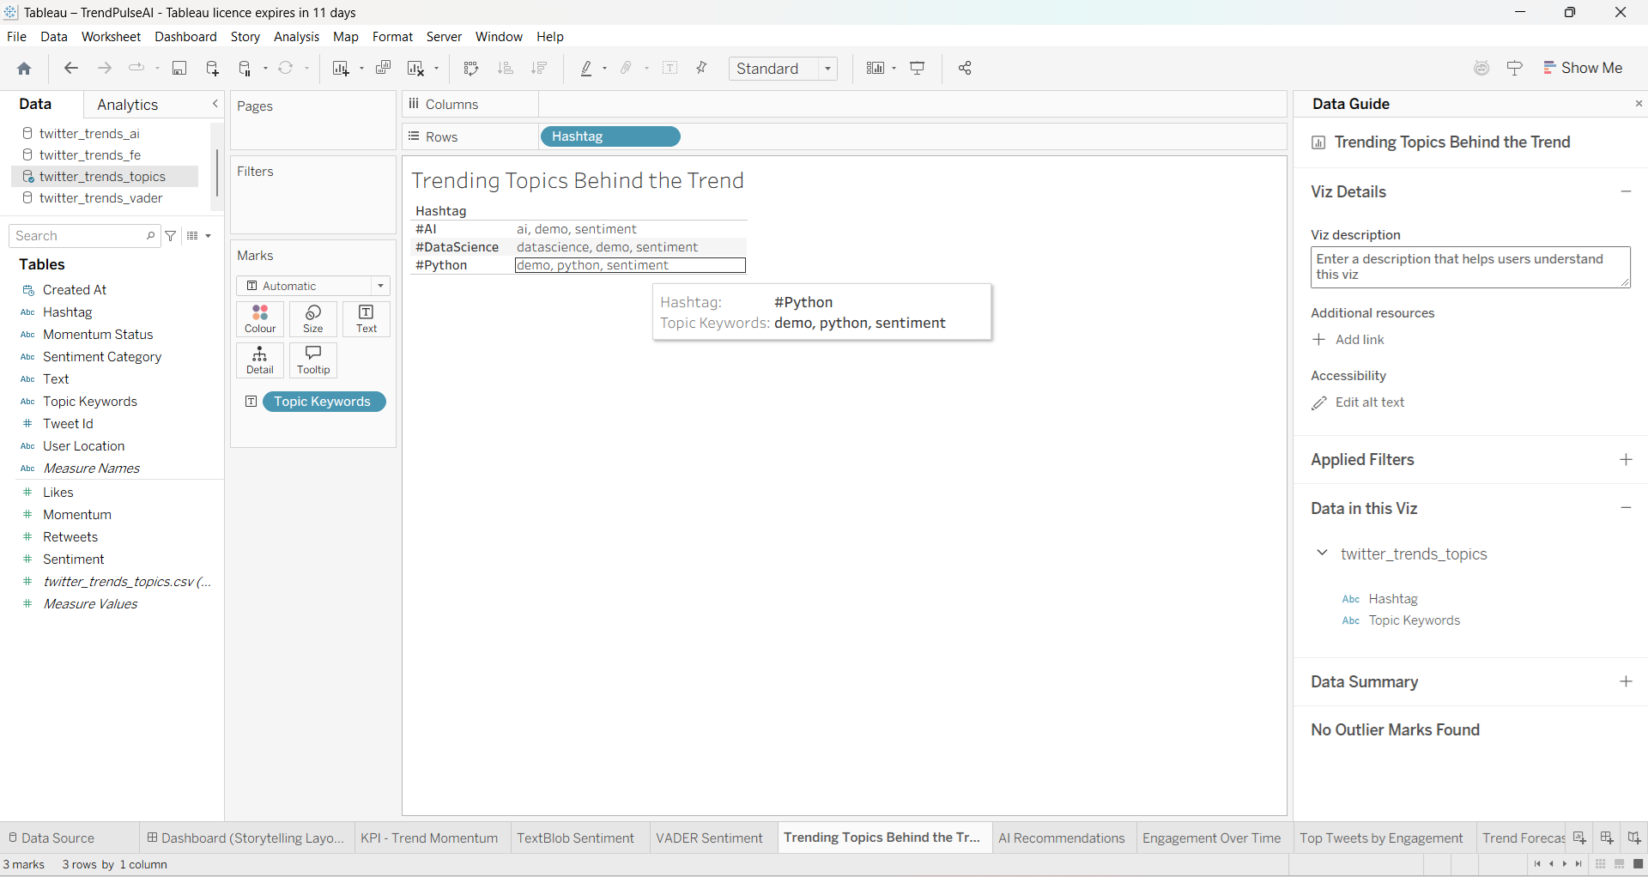The height and width of the screenshot is (877, 1648).
Task: Collapse the Data in this Viz section
Action: click(1626, 508)
